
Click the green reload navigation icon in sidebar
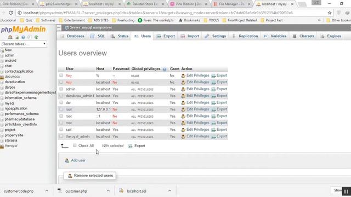(36, 37)
